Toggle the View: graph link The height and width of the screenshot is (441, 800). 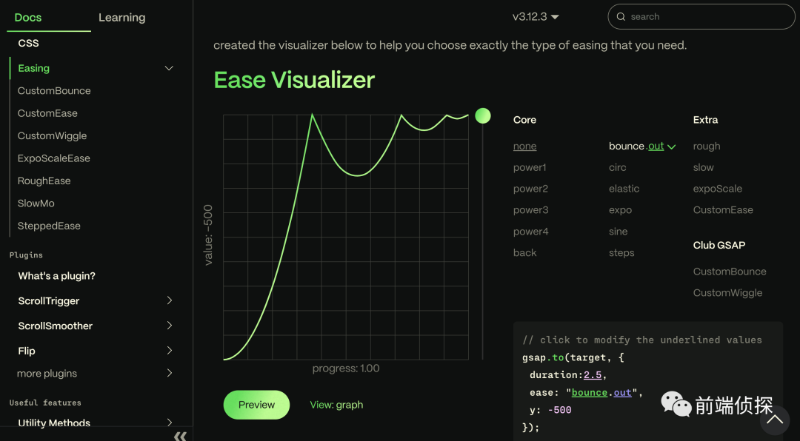(x=337, y=405)
